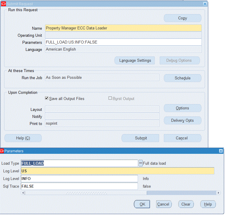This screenshot has width=225, height=215.
Task: Click the Run the Job field
Action: click(102, 78)
